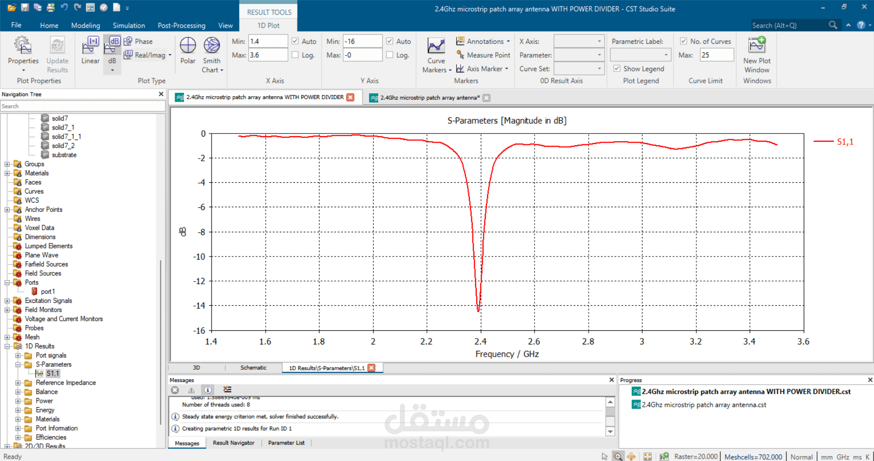Click the Navigation Tree search box

[x=82, y=106]
